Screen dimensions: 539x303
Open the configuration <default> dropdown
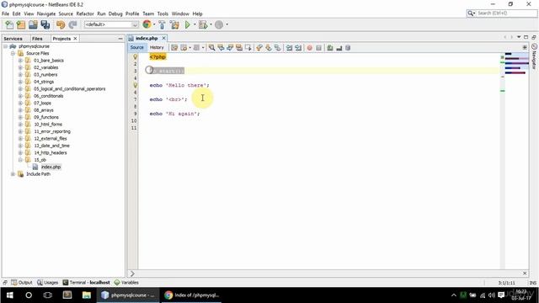[111, 24]
